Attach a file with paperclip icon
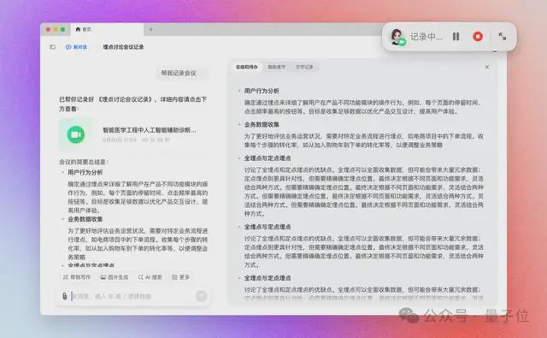Screen dimensions: 547x338 (x=65, y=296)
